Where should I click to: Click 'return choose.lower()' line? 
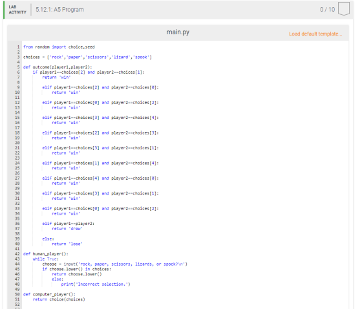click(x=77, y=274)
